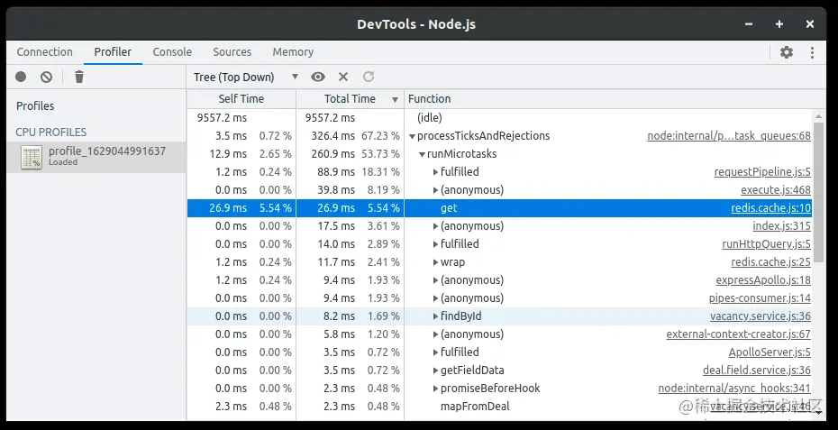The width and height of the screenshot is (838, 430).
Task: Open index.js:315 source link
Action: [x=781, y=225]
